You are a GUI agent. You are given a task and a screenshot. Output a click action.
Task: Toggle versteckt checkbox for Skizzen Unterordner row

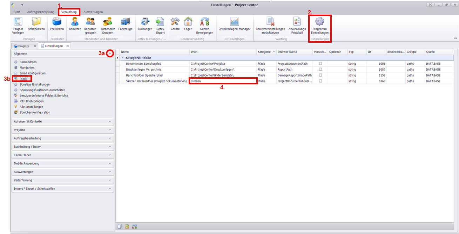coord(320,81)
